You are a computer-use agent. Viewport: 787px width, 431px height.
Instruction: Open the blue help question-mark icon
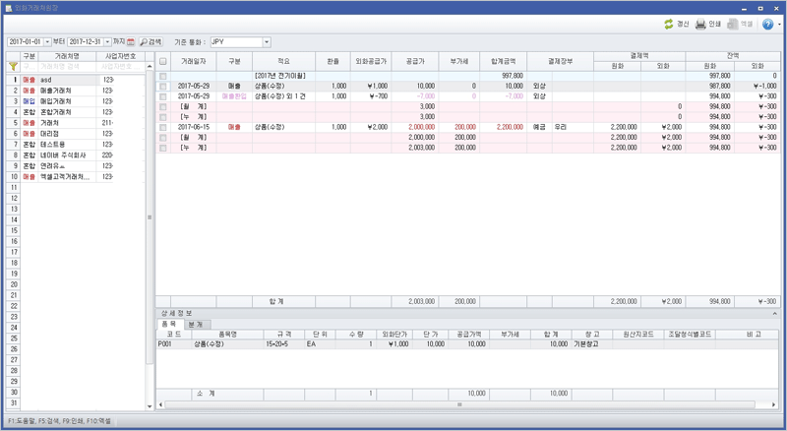(767, 24)
